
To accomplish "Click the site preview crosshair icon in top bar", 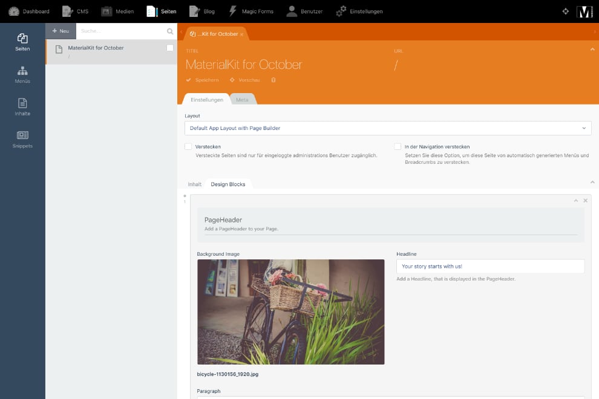I will pos(566,11).
